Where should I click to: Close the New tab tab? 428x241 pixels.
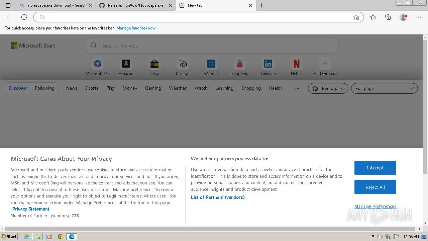pos(251,5)
